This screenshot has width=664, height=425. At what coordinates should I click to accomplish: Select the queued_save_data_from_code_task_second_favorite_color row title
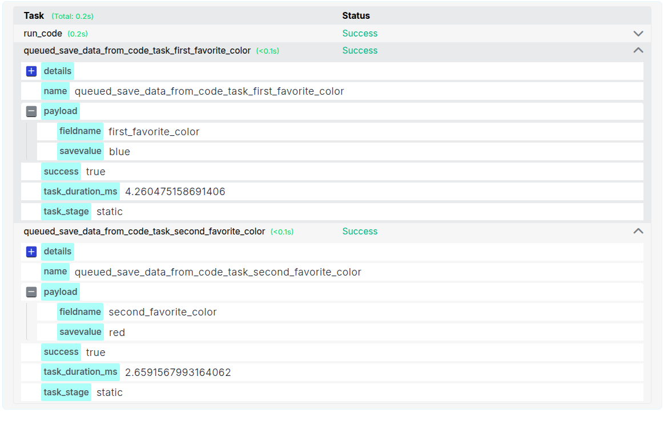(x=144, y=232)
